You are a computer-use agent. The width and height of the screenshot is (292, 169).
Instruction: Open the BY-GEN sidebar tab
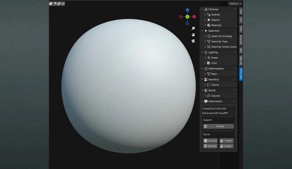(x=241, y=60)
